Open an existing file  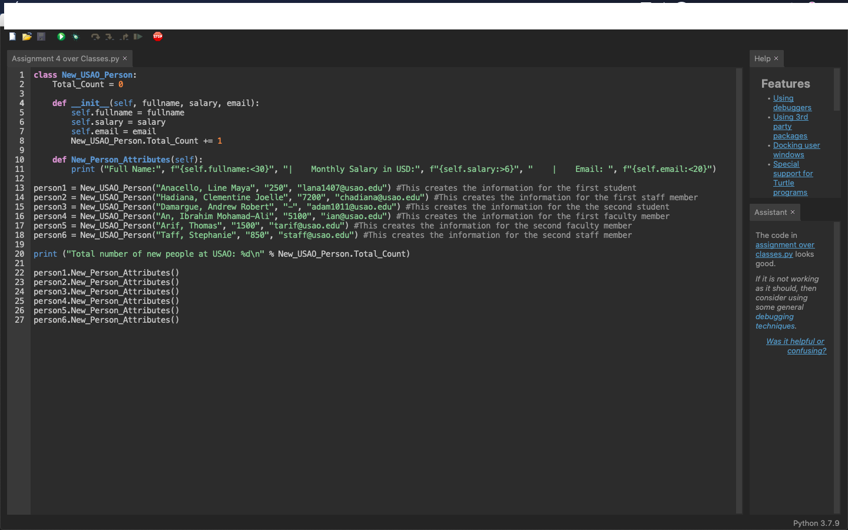26,37
